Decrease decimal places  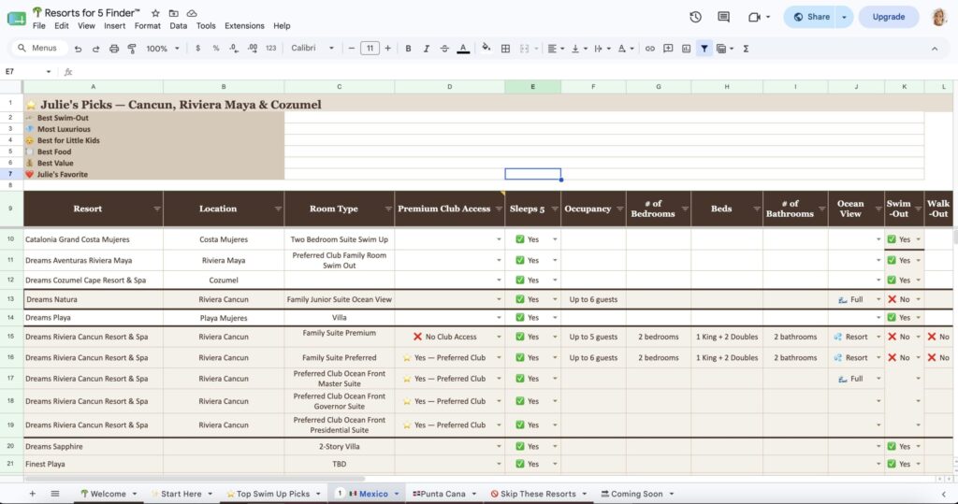[234, 49]
